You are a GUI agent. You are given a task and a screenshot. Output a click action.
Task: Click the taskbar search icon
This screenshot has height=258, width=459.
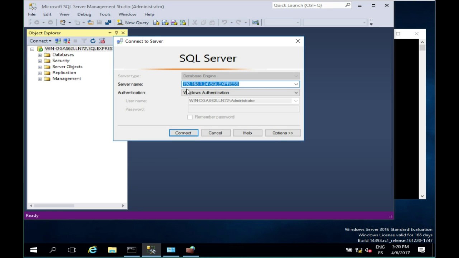(53, 250)
